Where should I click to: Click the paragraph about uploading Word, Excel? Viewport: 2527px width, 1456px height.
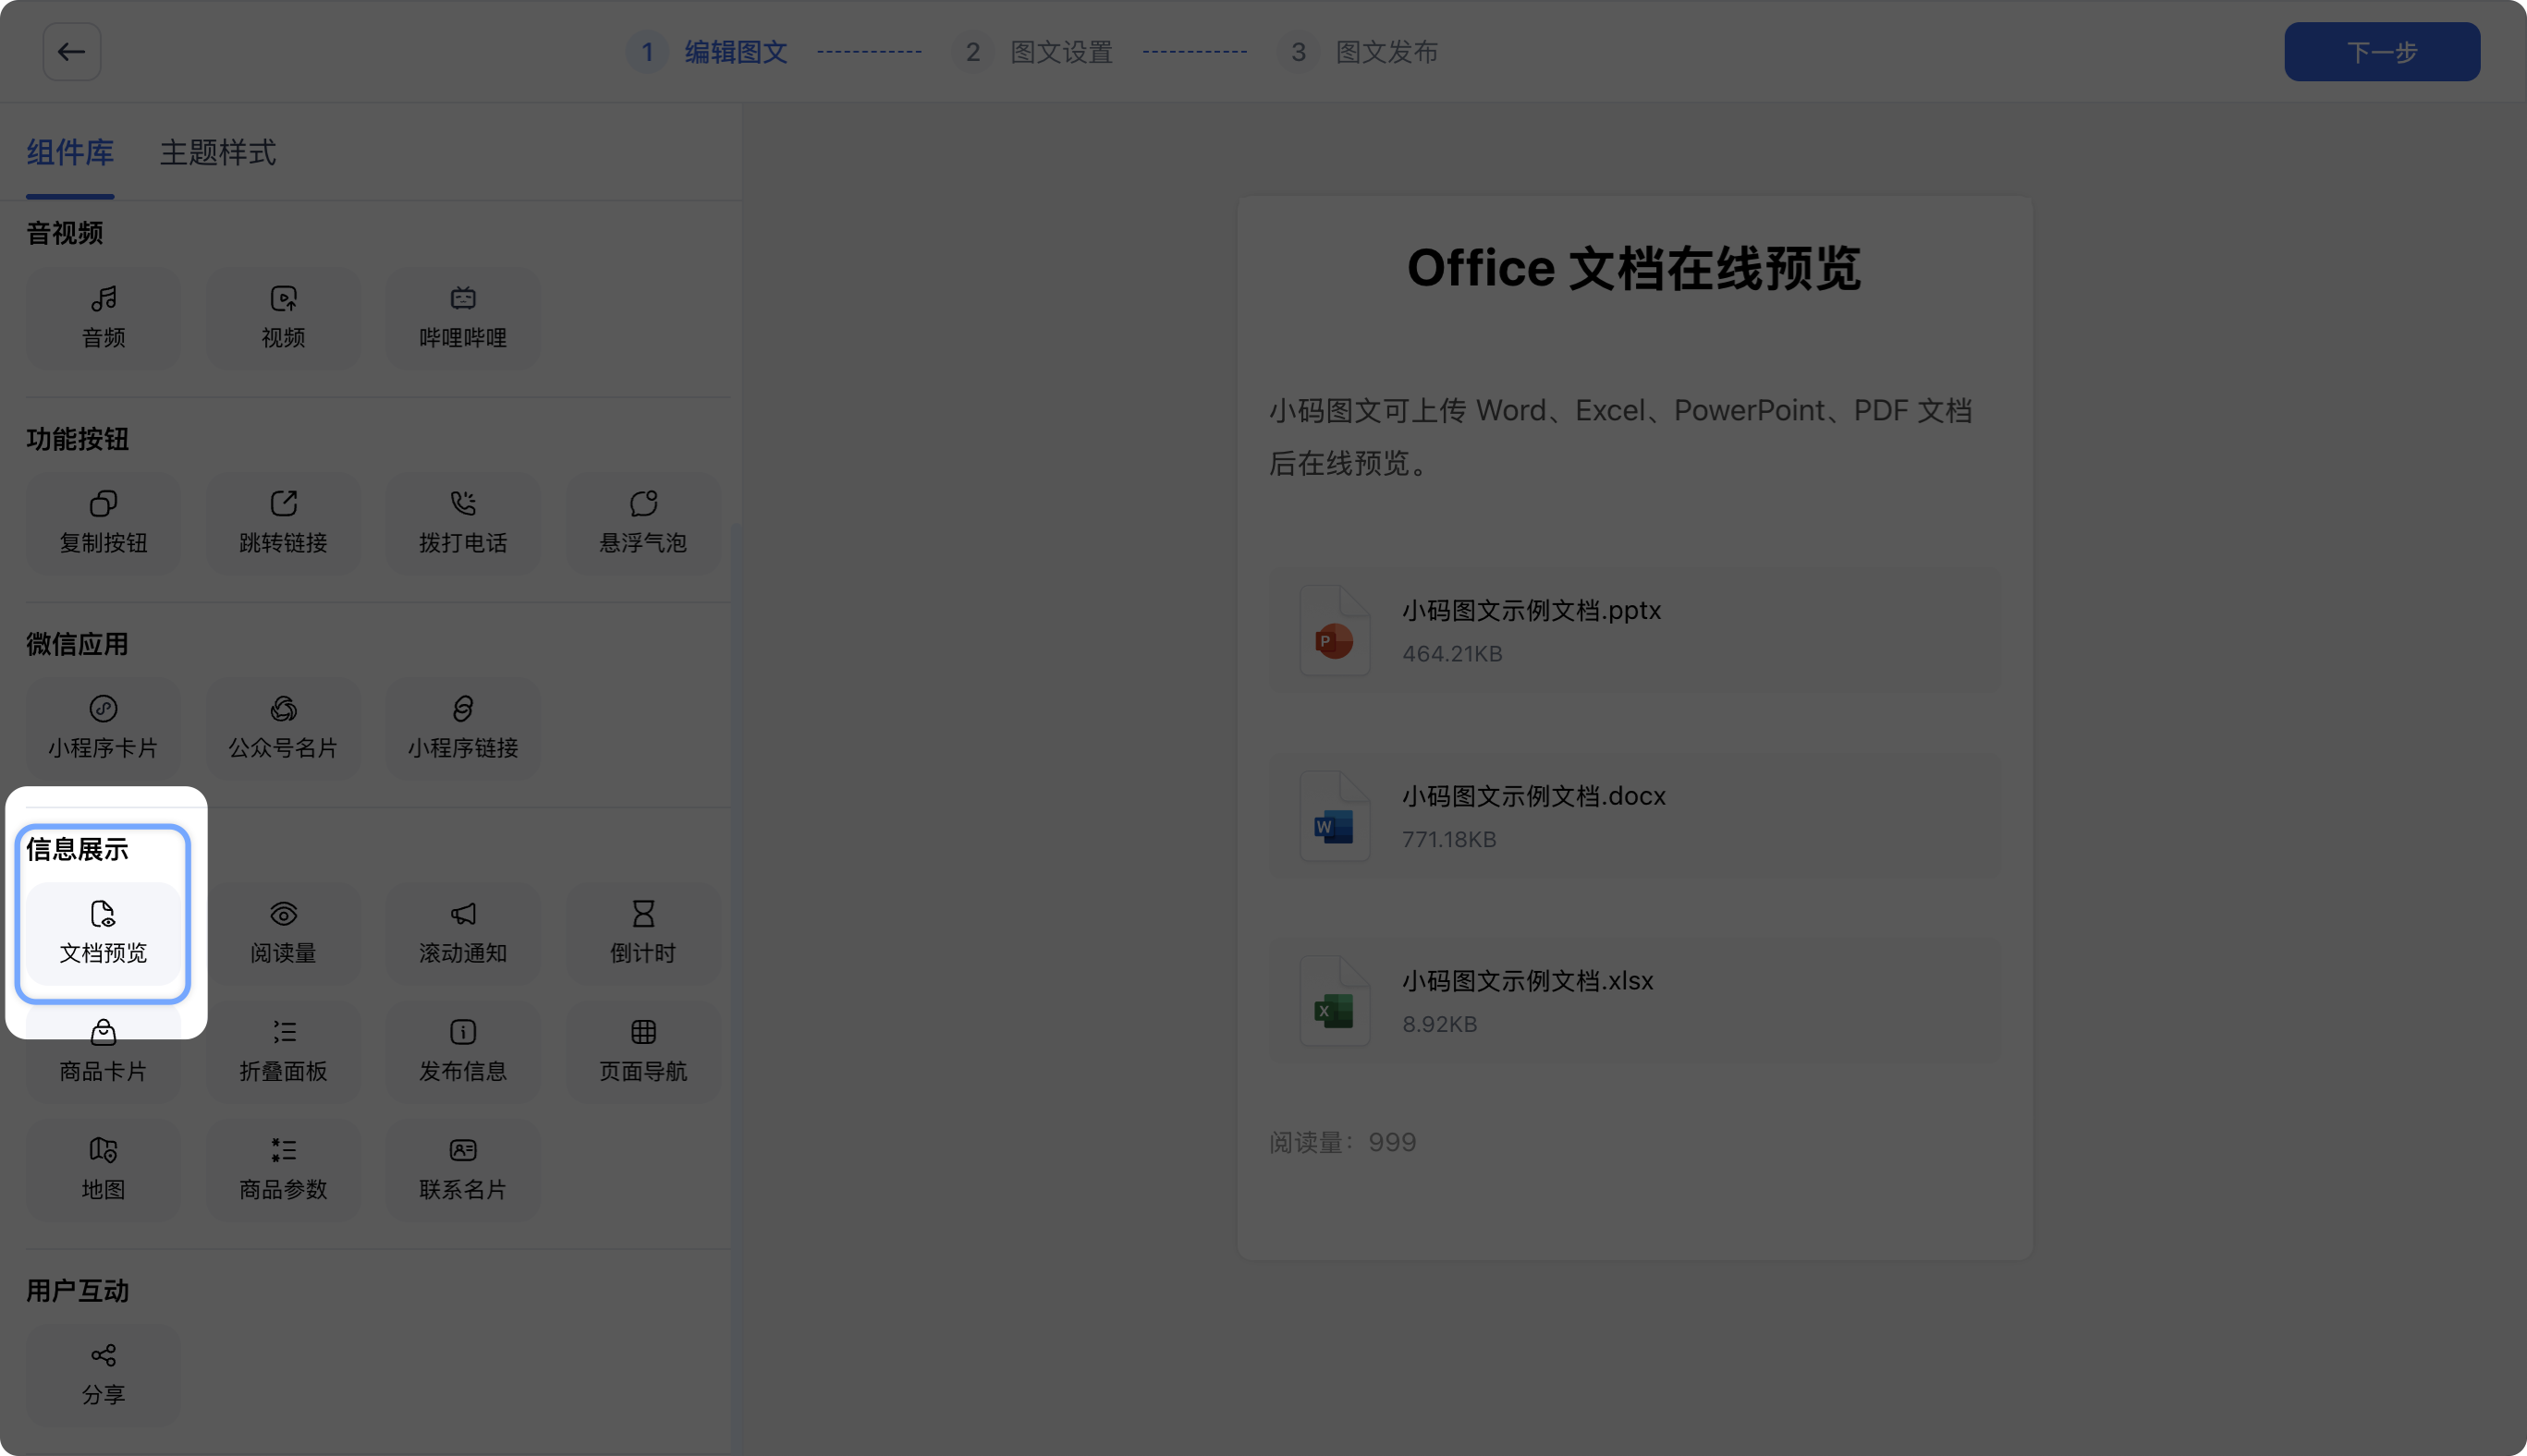tap(1620, 436)
